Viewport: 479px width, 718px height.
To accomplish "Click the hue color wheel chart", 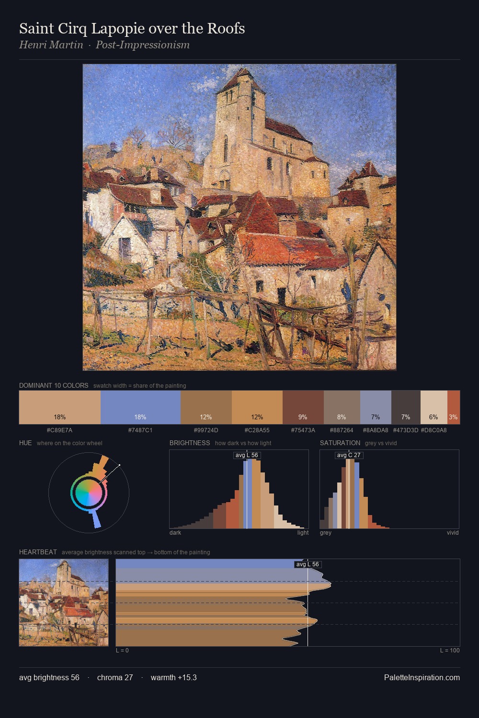I will (x=89, y=492).
